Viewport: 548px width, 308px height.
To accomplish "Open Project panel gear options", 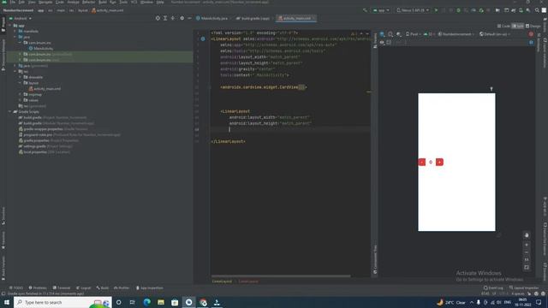I will coord(182,18).
